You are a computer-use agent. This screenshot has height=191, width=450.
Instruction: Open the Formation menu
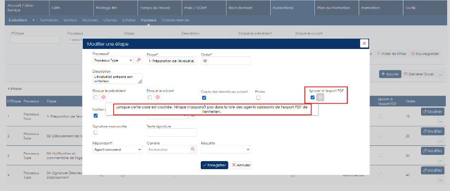tap(381, 8)
